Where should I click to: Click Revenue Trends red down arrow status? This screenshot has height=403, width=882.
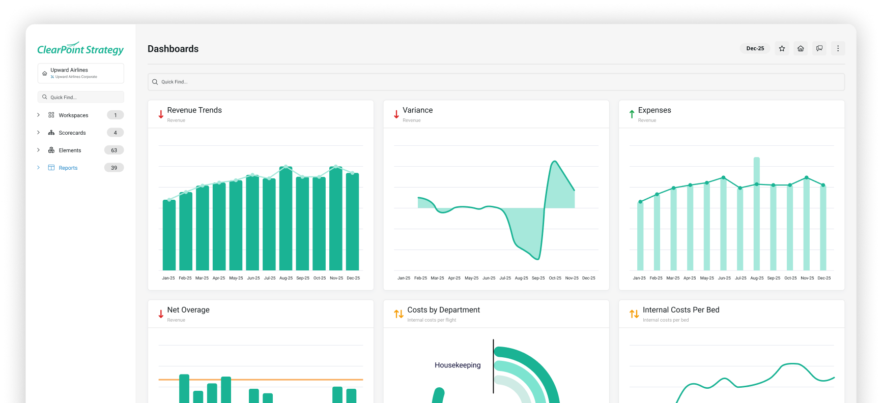(161, 114)
